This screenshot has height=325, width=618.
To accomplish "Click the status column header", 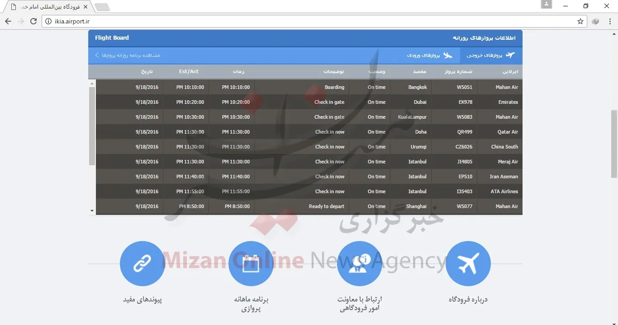I will (x=377, y=71).
